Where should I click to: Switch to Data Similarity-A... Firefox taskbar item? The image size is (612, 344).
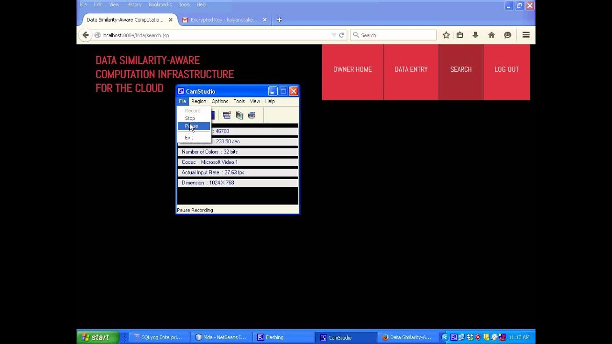408,337
